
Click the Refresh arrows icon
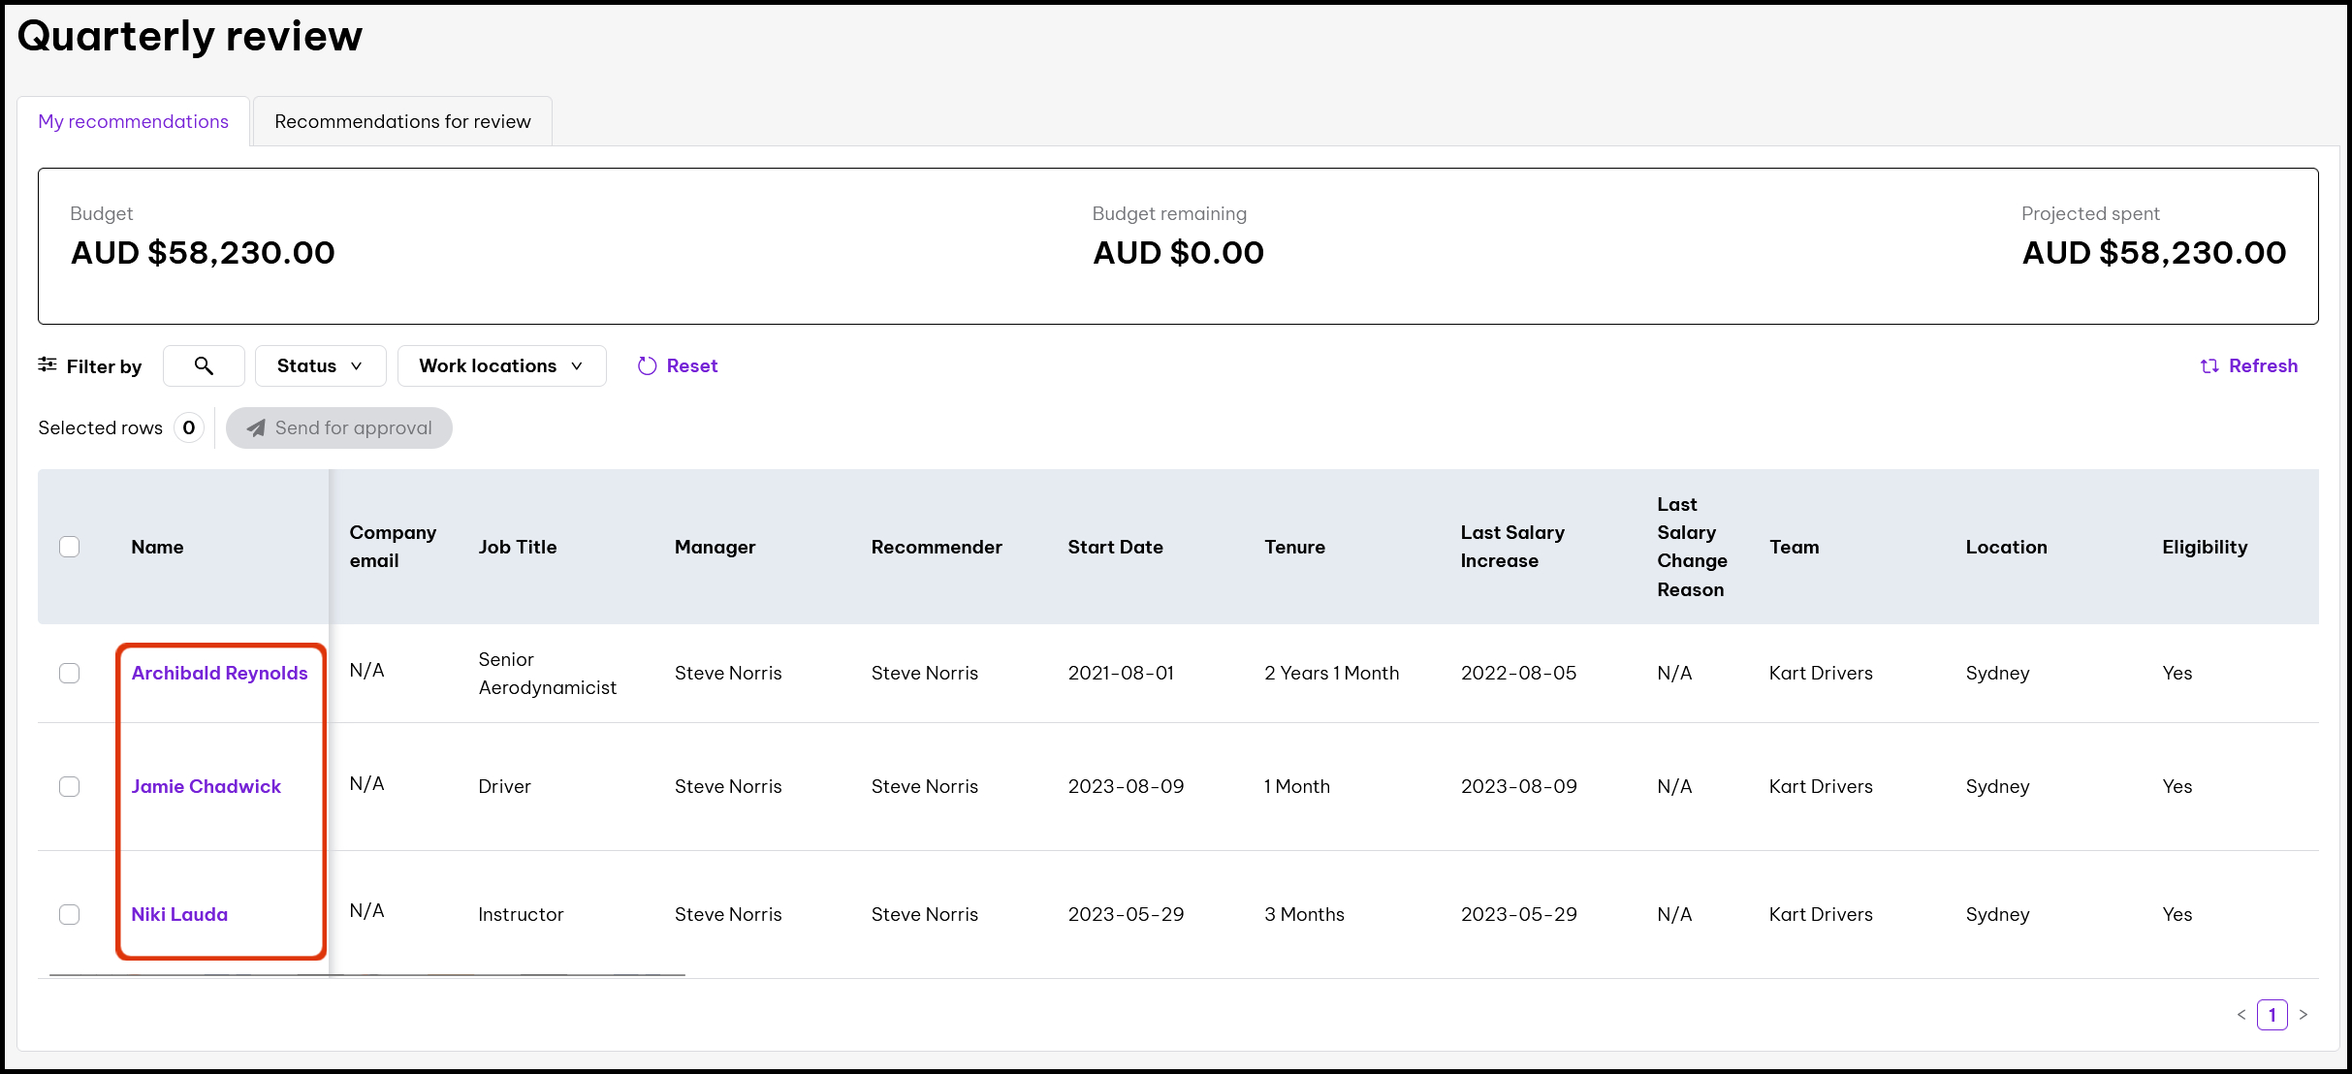pyautogui.click(x=2209, y=365)
